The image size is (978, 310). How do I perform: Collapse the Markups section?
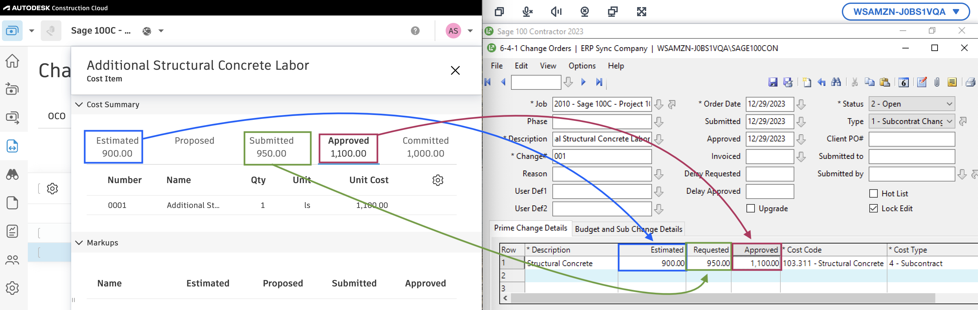point(79,243)
